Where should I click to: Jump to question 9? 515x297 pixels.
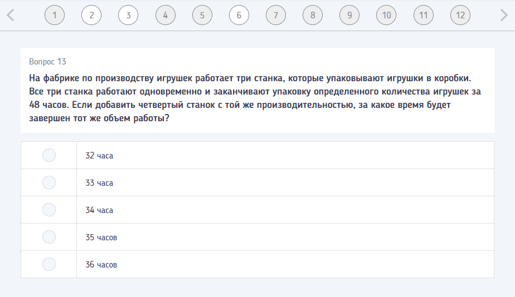(x=349, y=15)
